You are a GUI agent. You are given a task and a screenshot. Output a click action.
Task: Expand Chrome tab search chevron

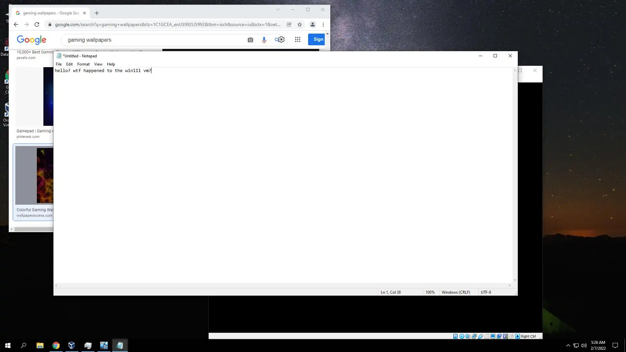[278, 9]
